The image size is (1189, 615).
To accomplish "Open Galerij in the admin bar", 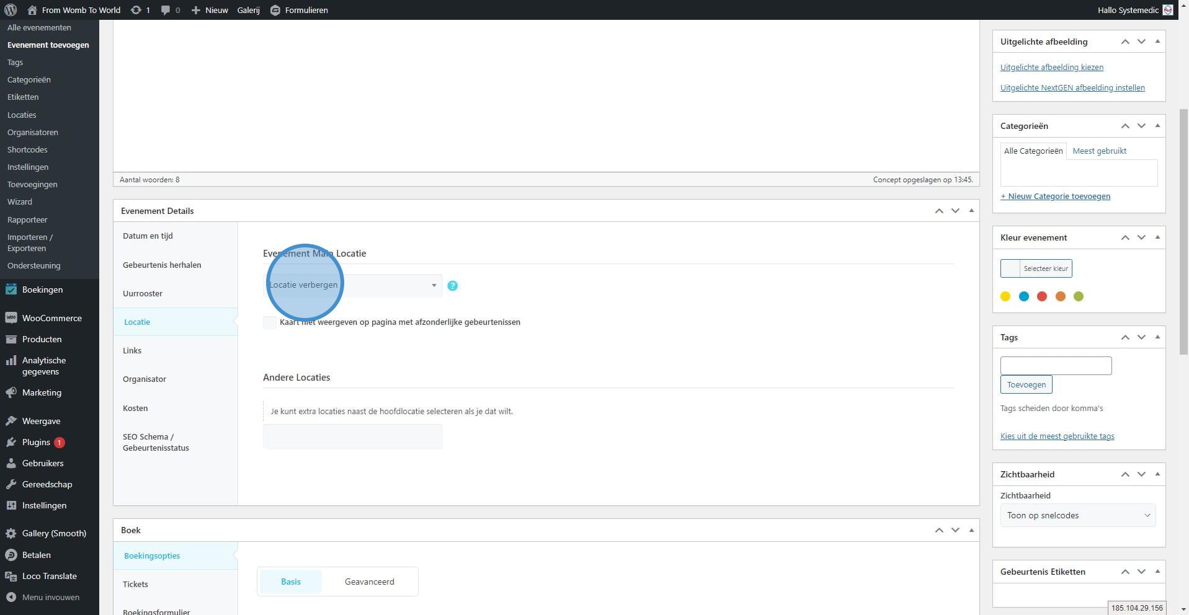I will pos(248,10).
